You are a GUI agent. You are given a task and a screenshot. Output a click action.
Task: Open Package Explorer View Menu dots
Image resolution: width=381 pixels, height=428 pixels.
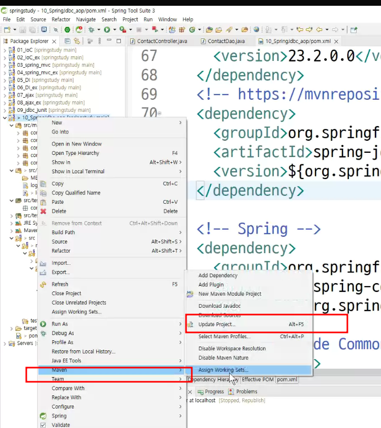100,41
